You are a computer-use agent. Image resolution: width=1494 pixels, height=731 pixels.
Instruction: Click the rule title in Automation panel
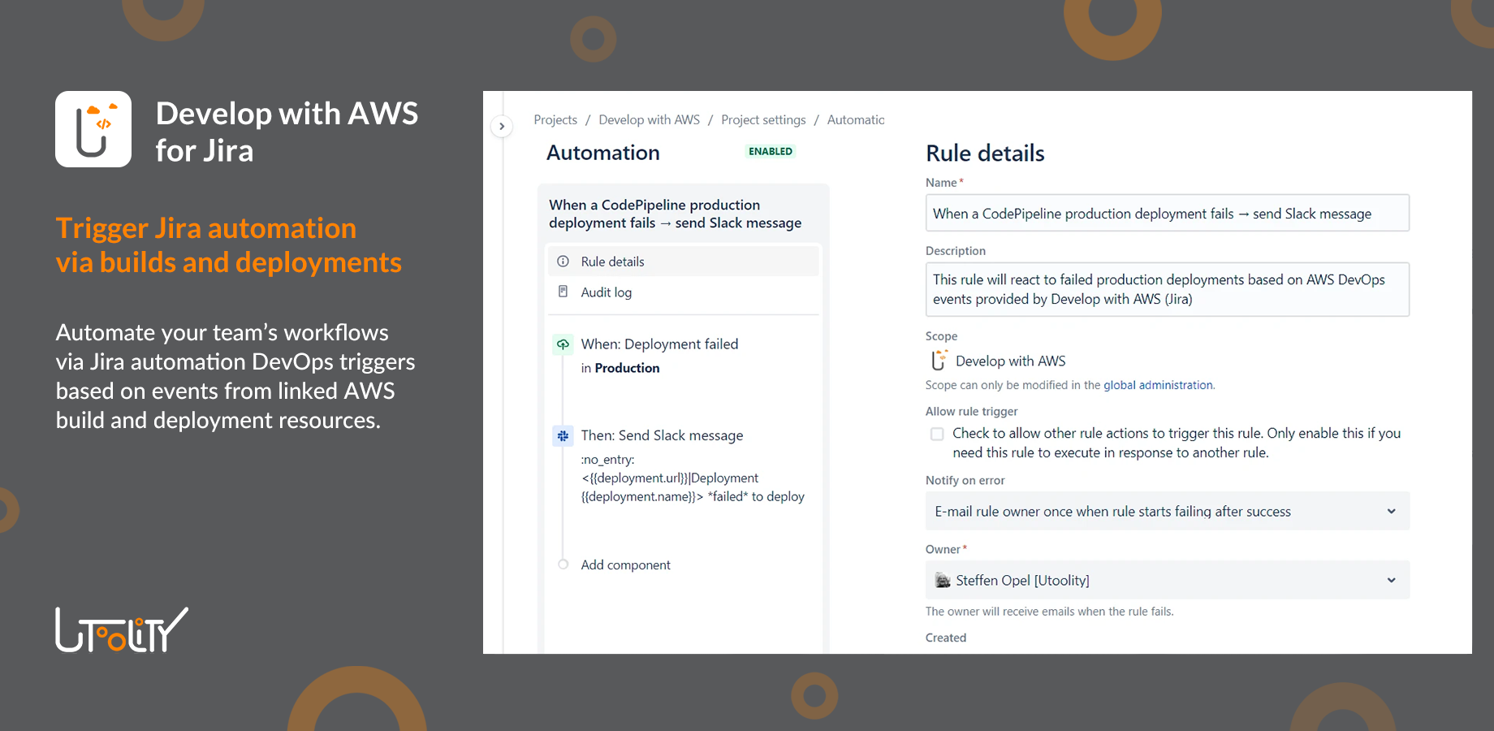[675, 214]
